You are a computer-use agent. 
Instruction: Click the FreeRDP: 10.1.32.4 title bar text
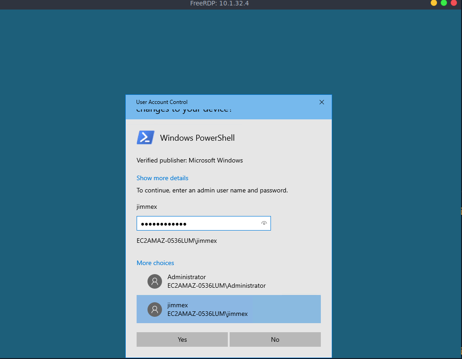[220, 4]
